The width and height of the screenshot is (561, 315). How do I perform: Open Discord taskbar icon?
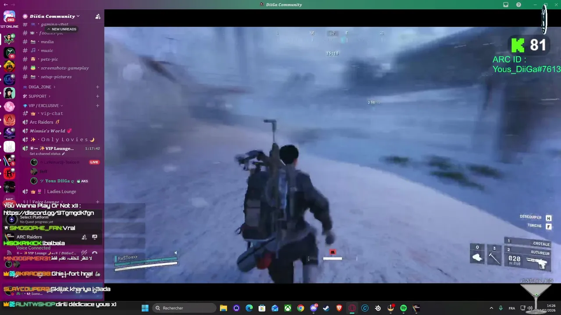coord(313,308)
